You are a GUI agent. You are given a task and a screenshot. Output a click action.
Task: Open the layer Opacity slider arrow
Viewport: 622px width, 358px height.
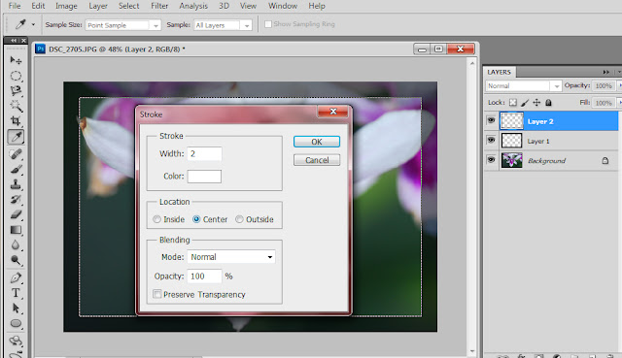(x=620, y=85)
